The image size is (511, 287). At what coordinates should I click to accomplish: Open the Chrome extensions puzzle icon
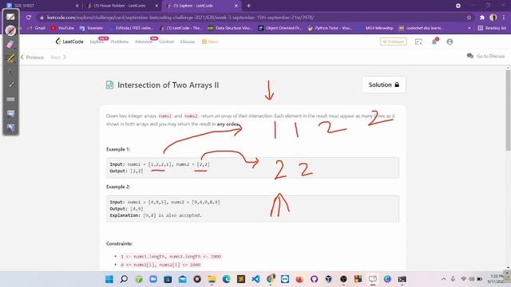(x=482, y=18)
